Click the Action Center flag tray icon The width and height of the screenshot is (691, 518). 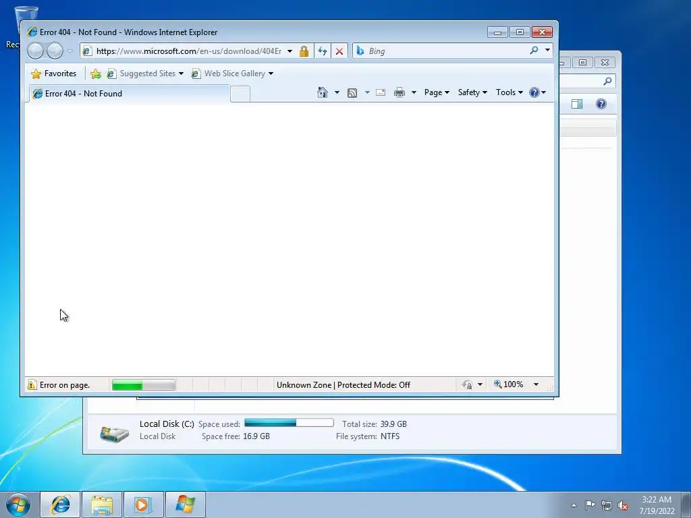pyautogui.click(x=590, y=505)
